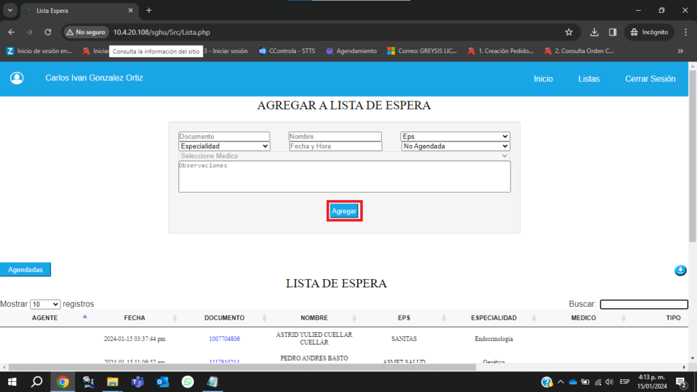
Task: Go to Listas in the navigation bar
Action: coord(589,79)
